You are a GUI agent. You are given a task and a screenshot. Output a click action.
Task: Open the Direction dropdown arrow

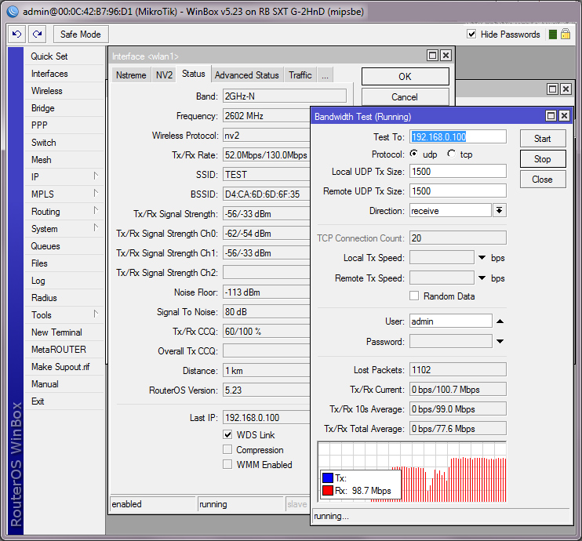(x=499, y=210)
